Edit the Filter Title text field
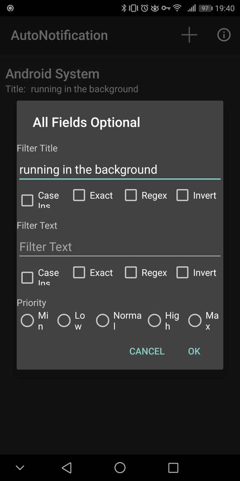The height and width of the screenshot is (481, 240). (120, 170)
